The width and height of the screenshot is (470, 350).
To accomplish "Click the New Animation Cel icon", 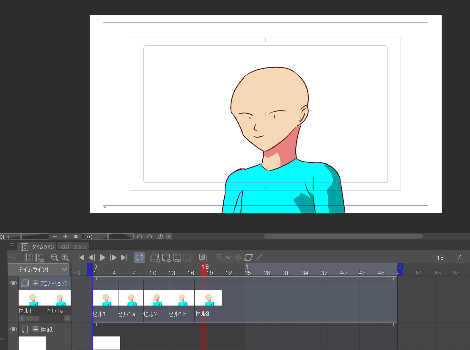I will click(x=166, y=257).
